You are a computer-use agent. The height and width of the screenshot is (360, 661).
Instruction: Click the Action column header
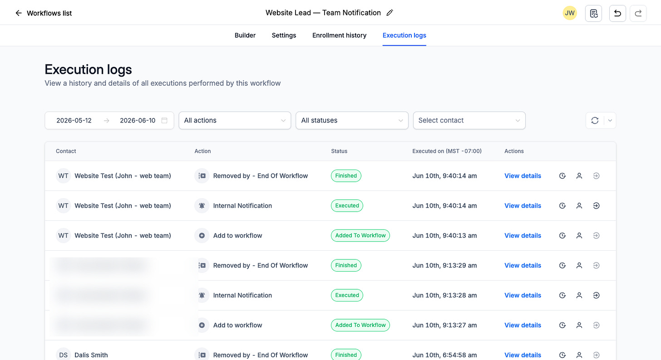[202, 151]
